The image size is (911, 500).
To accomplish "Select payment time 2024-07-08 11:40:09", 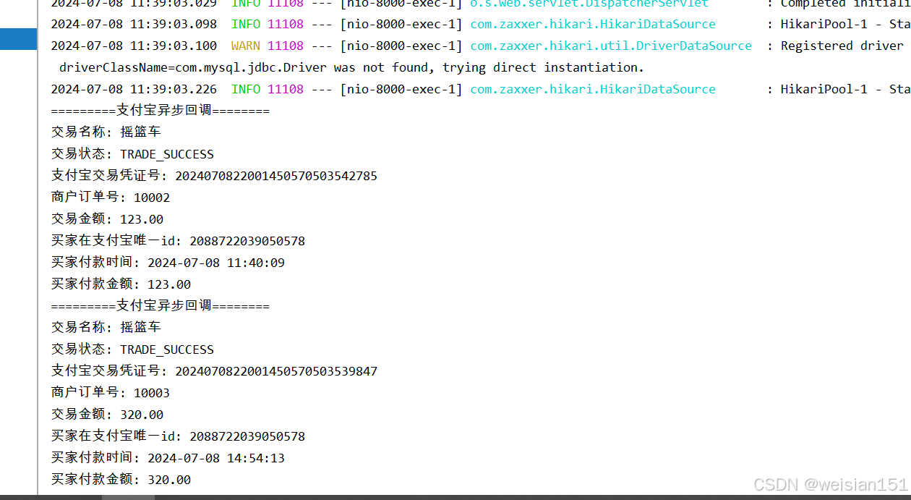I will pos(216,263).
